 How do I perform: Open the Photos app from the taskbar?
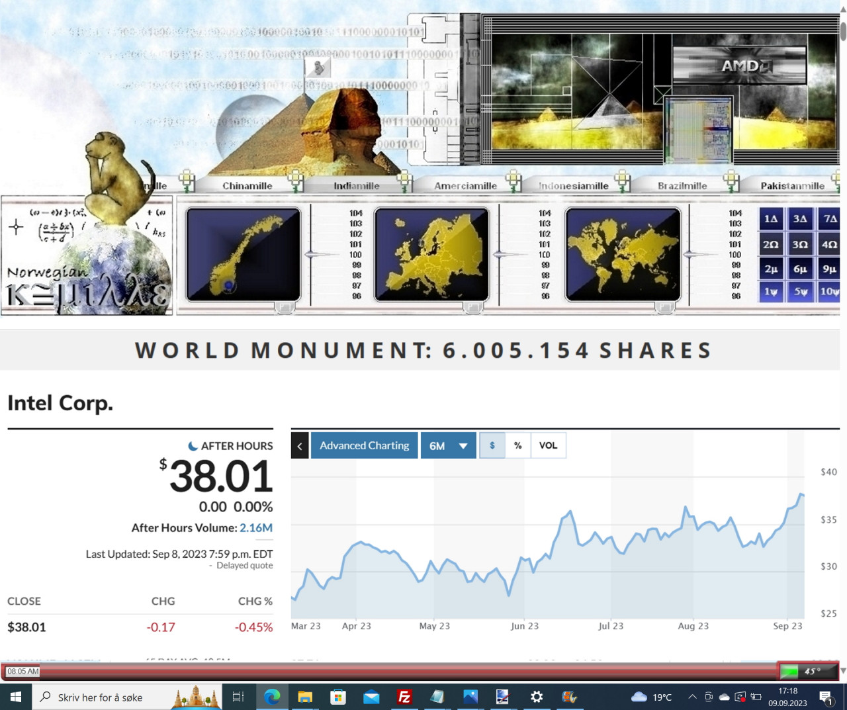(x=470, y=697)
